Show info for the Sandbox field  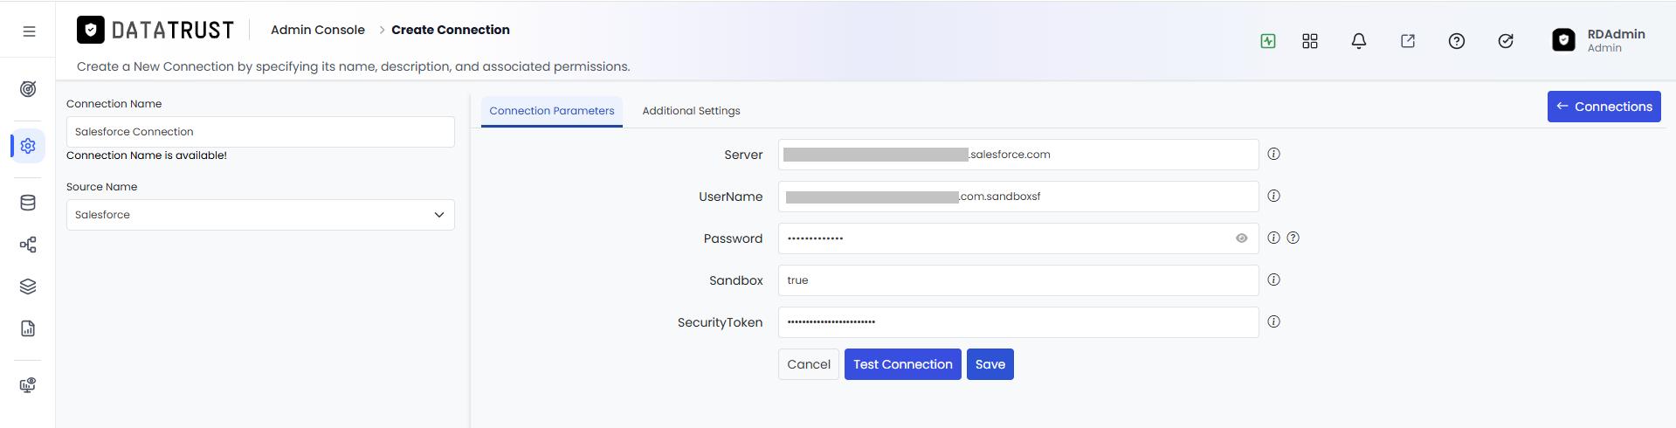pos(1274,280)
